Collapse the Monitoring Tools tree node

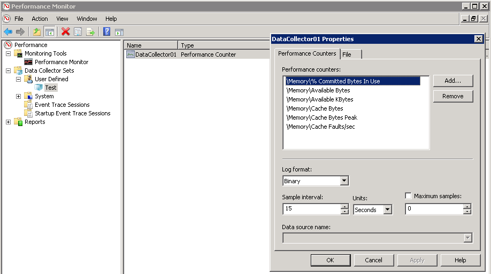(8, 53)
